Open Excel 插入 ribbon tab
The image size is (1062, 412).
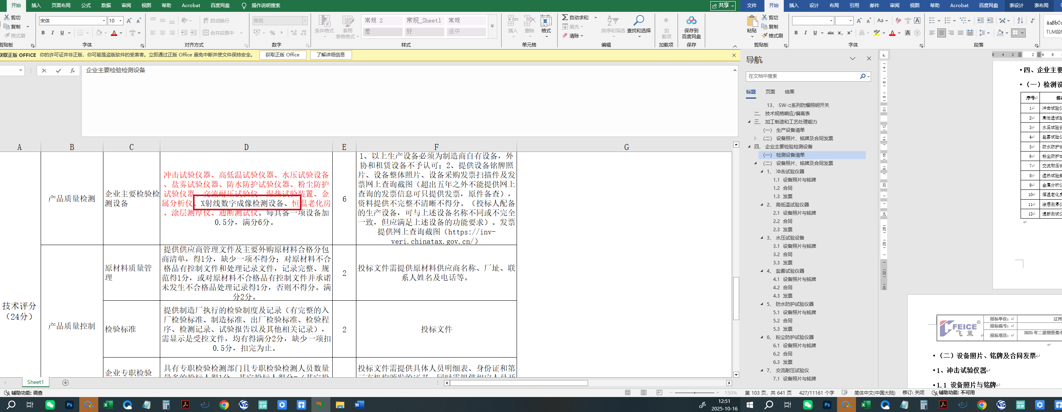point(36,6)
